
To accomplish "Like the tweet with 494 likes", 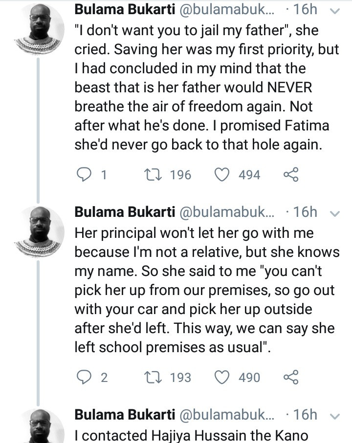I will pyautogui.click(x=223, y=175).
